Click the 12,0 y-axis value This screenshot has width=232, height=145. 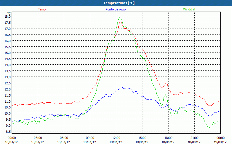tap(8, 89)
